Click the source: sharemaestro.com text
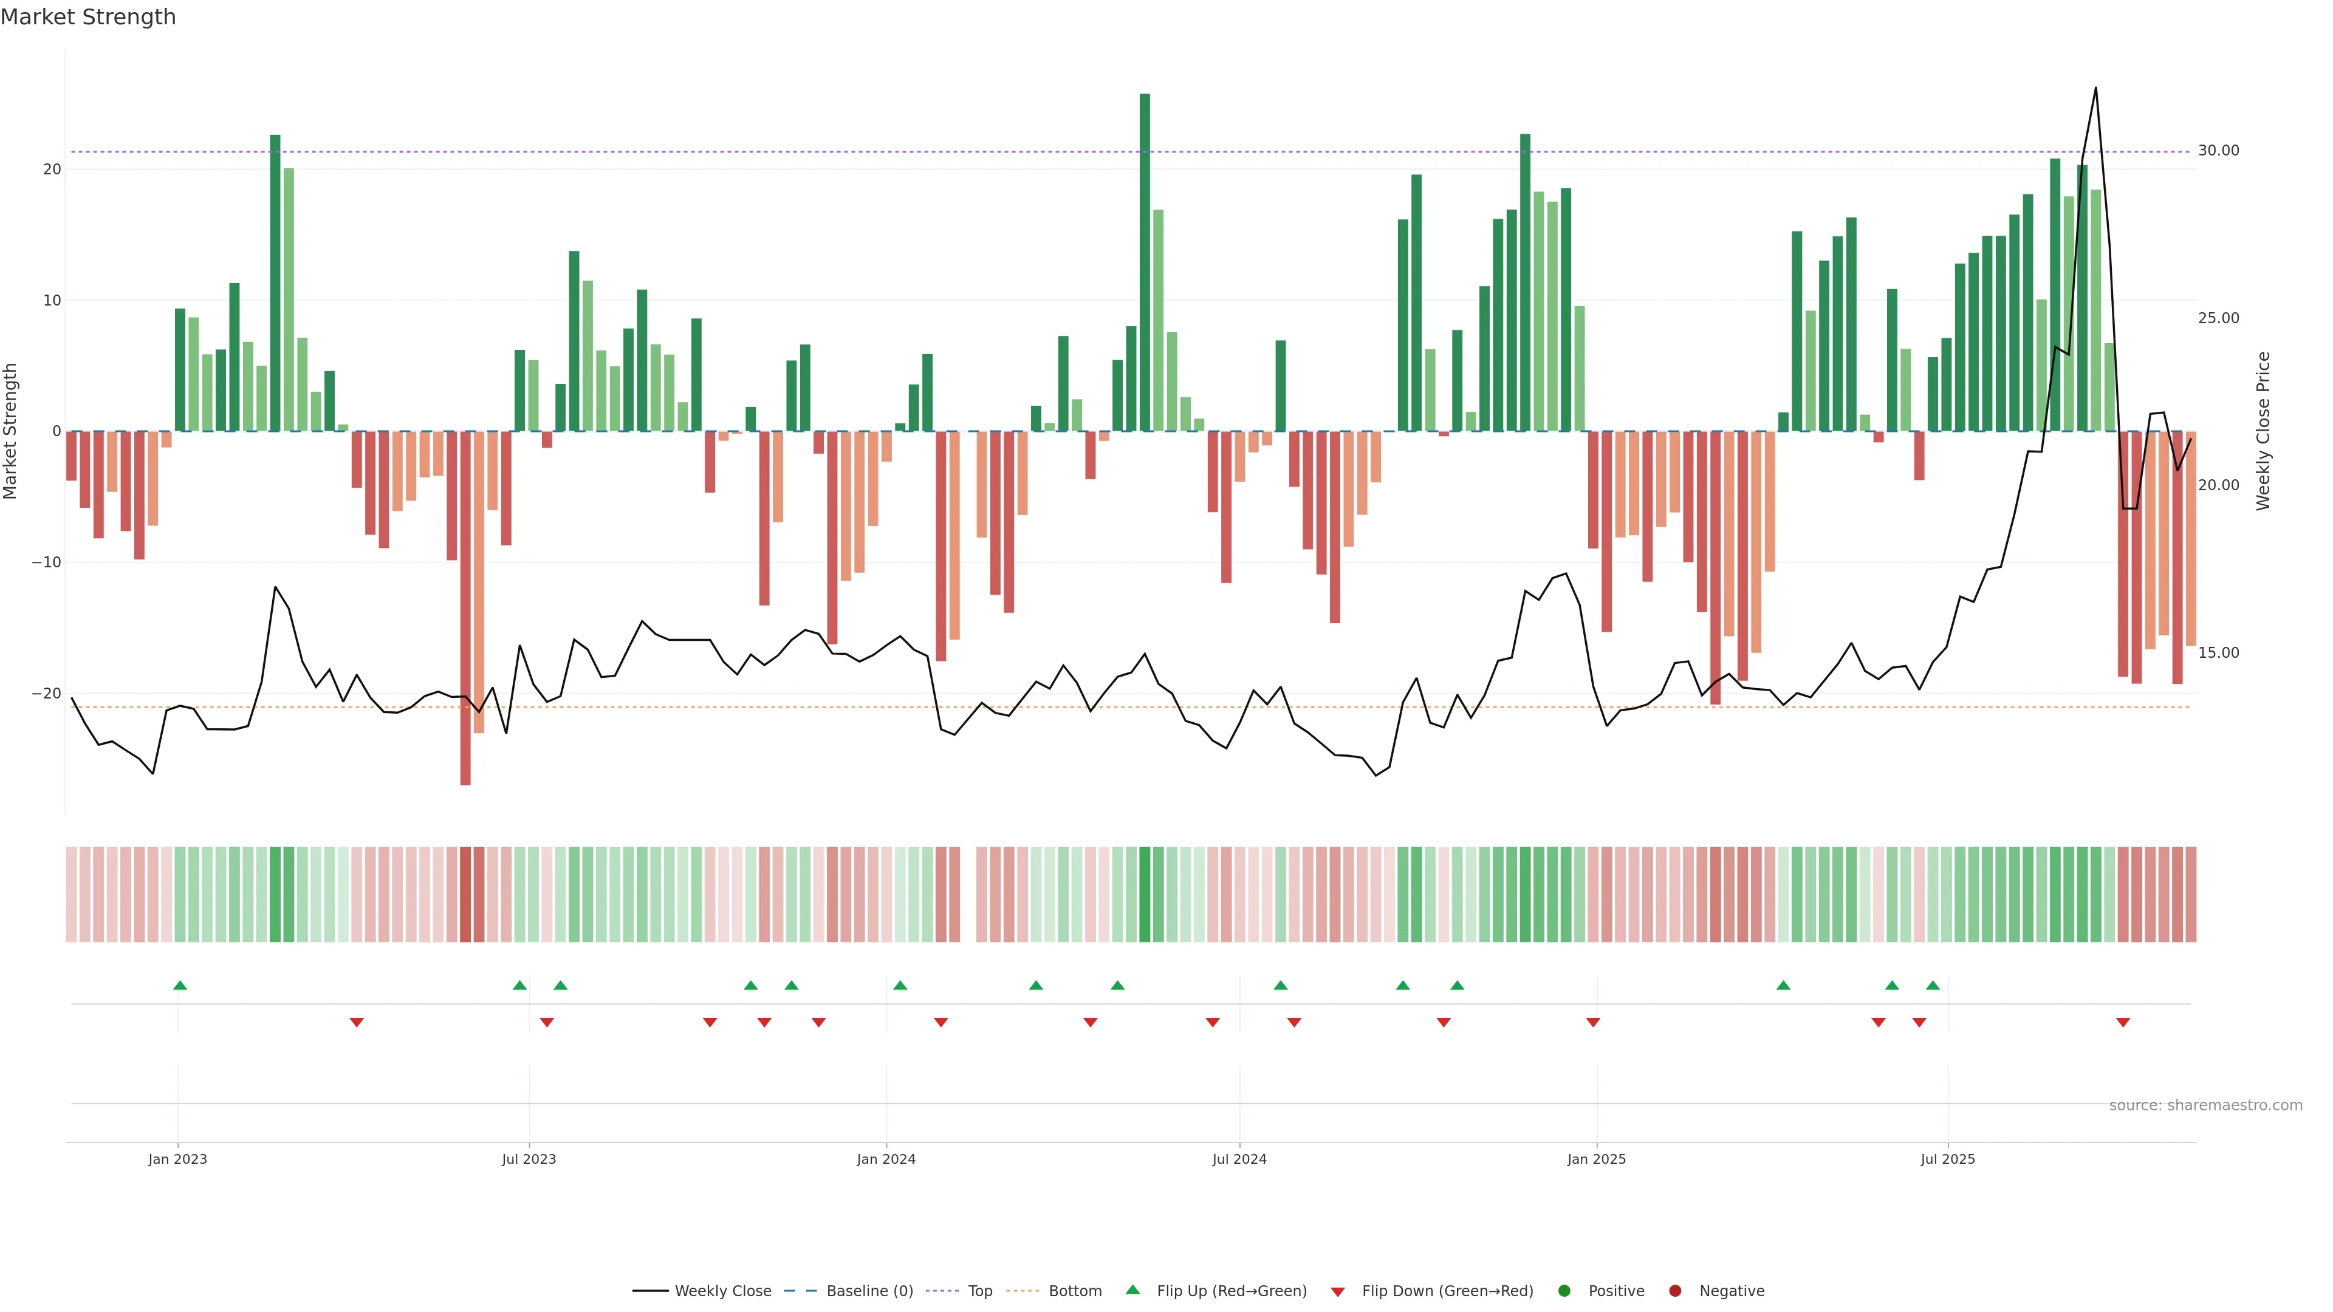2333x1312 pixels. [x=2205, y=1105]
